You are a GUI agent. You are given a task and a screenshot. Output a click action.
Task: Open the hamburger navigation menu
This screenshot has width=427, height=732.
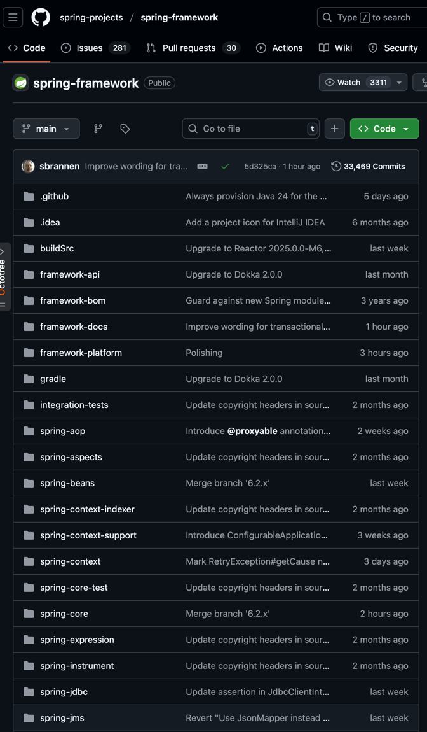[x=13, y=17]
